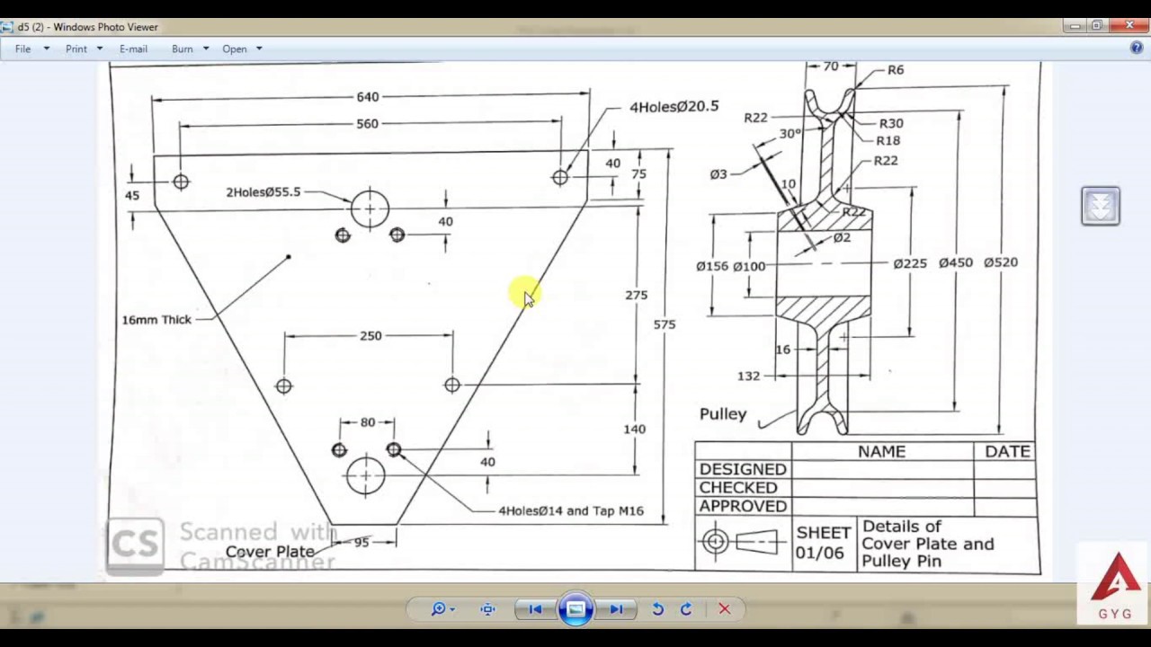The image size is (1151, 647).
Task: Open the File menu
Action: (22, 49)
